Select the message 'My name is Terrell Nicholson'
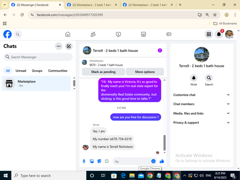The height and width of the screenshot is (180, 240). pos(113,147)
